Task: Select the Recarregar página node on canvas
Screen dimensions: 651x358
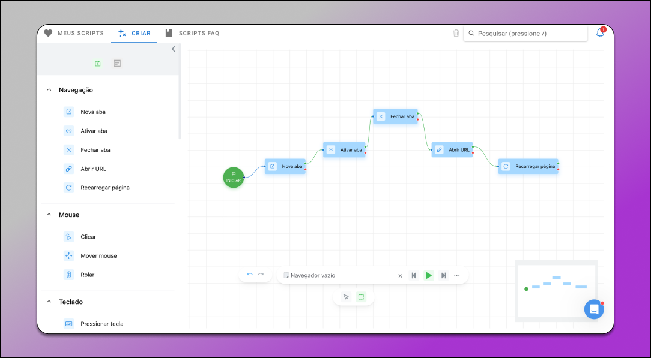Action: click(x=528, y=166)
